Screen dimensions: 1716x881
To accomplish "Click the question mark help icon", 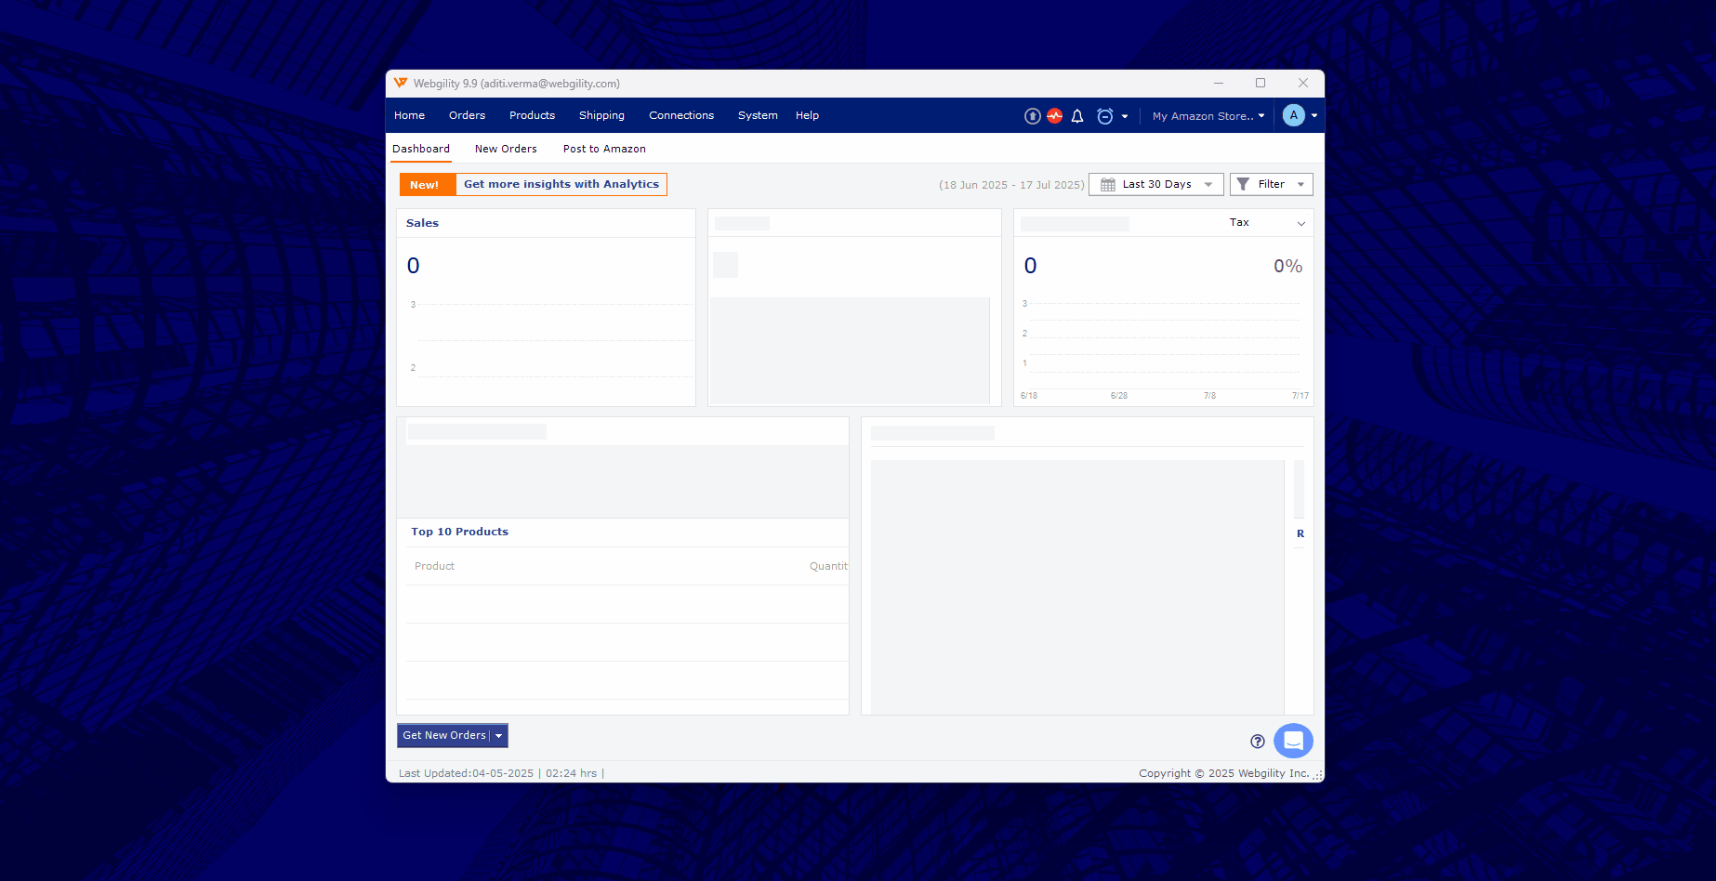I will click(1258, 741).
